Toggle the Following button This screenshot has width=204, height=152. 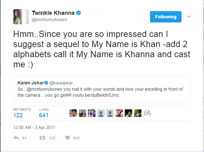[166, 17]
